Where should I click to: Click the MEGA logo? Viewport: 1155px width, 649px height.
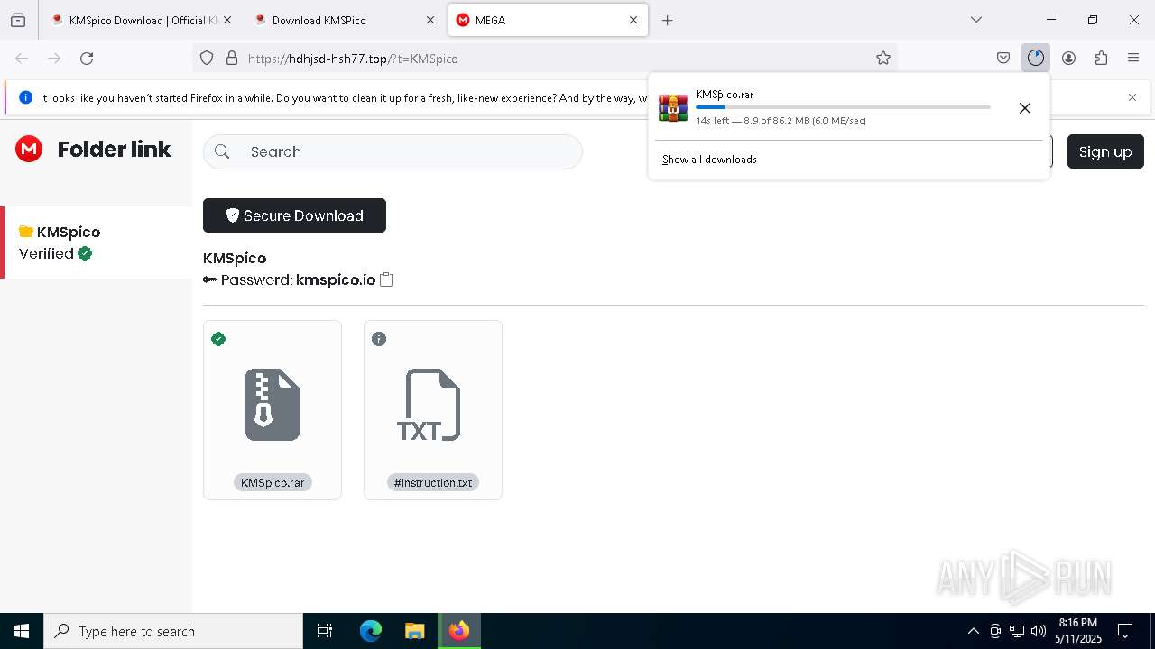[x=29, y=149]
